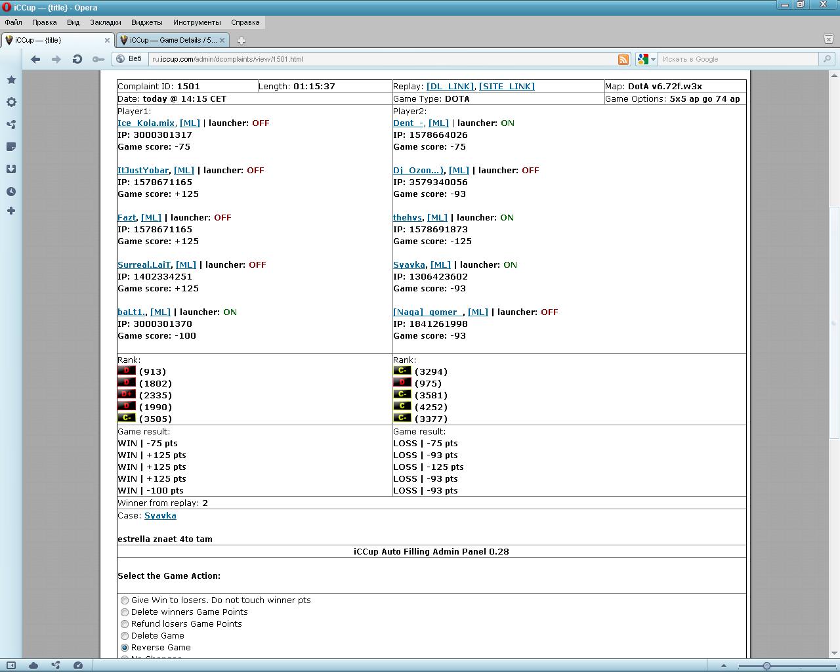Viewport: 840px width, 672px height.
Task: Go forward to the next page
Action: point(56,59)
